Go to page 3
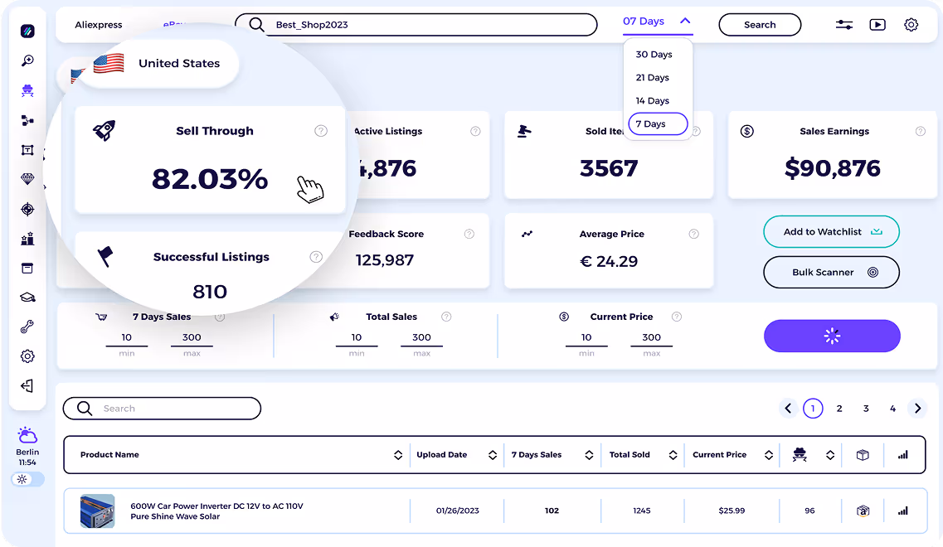Image resolution: width=943 pixels, height=547 pixels. tap(866, 409)
